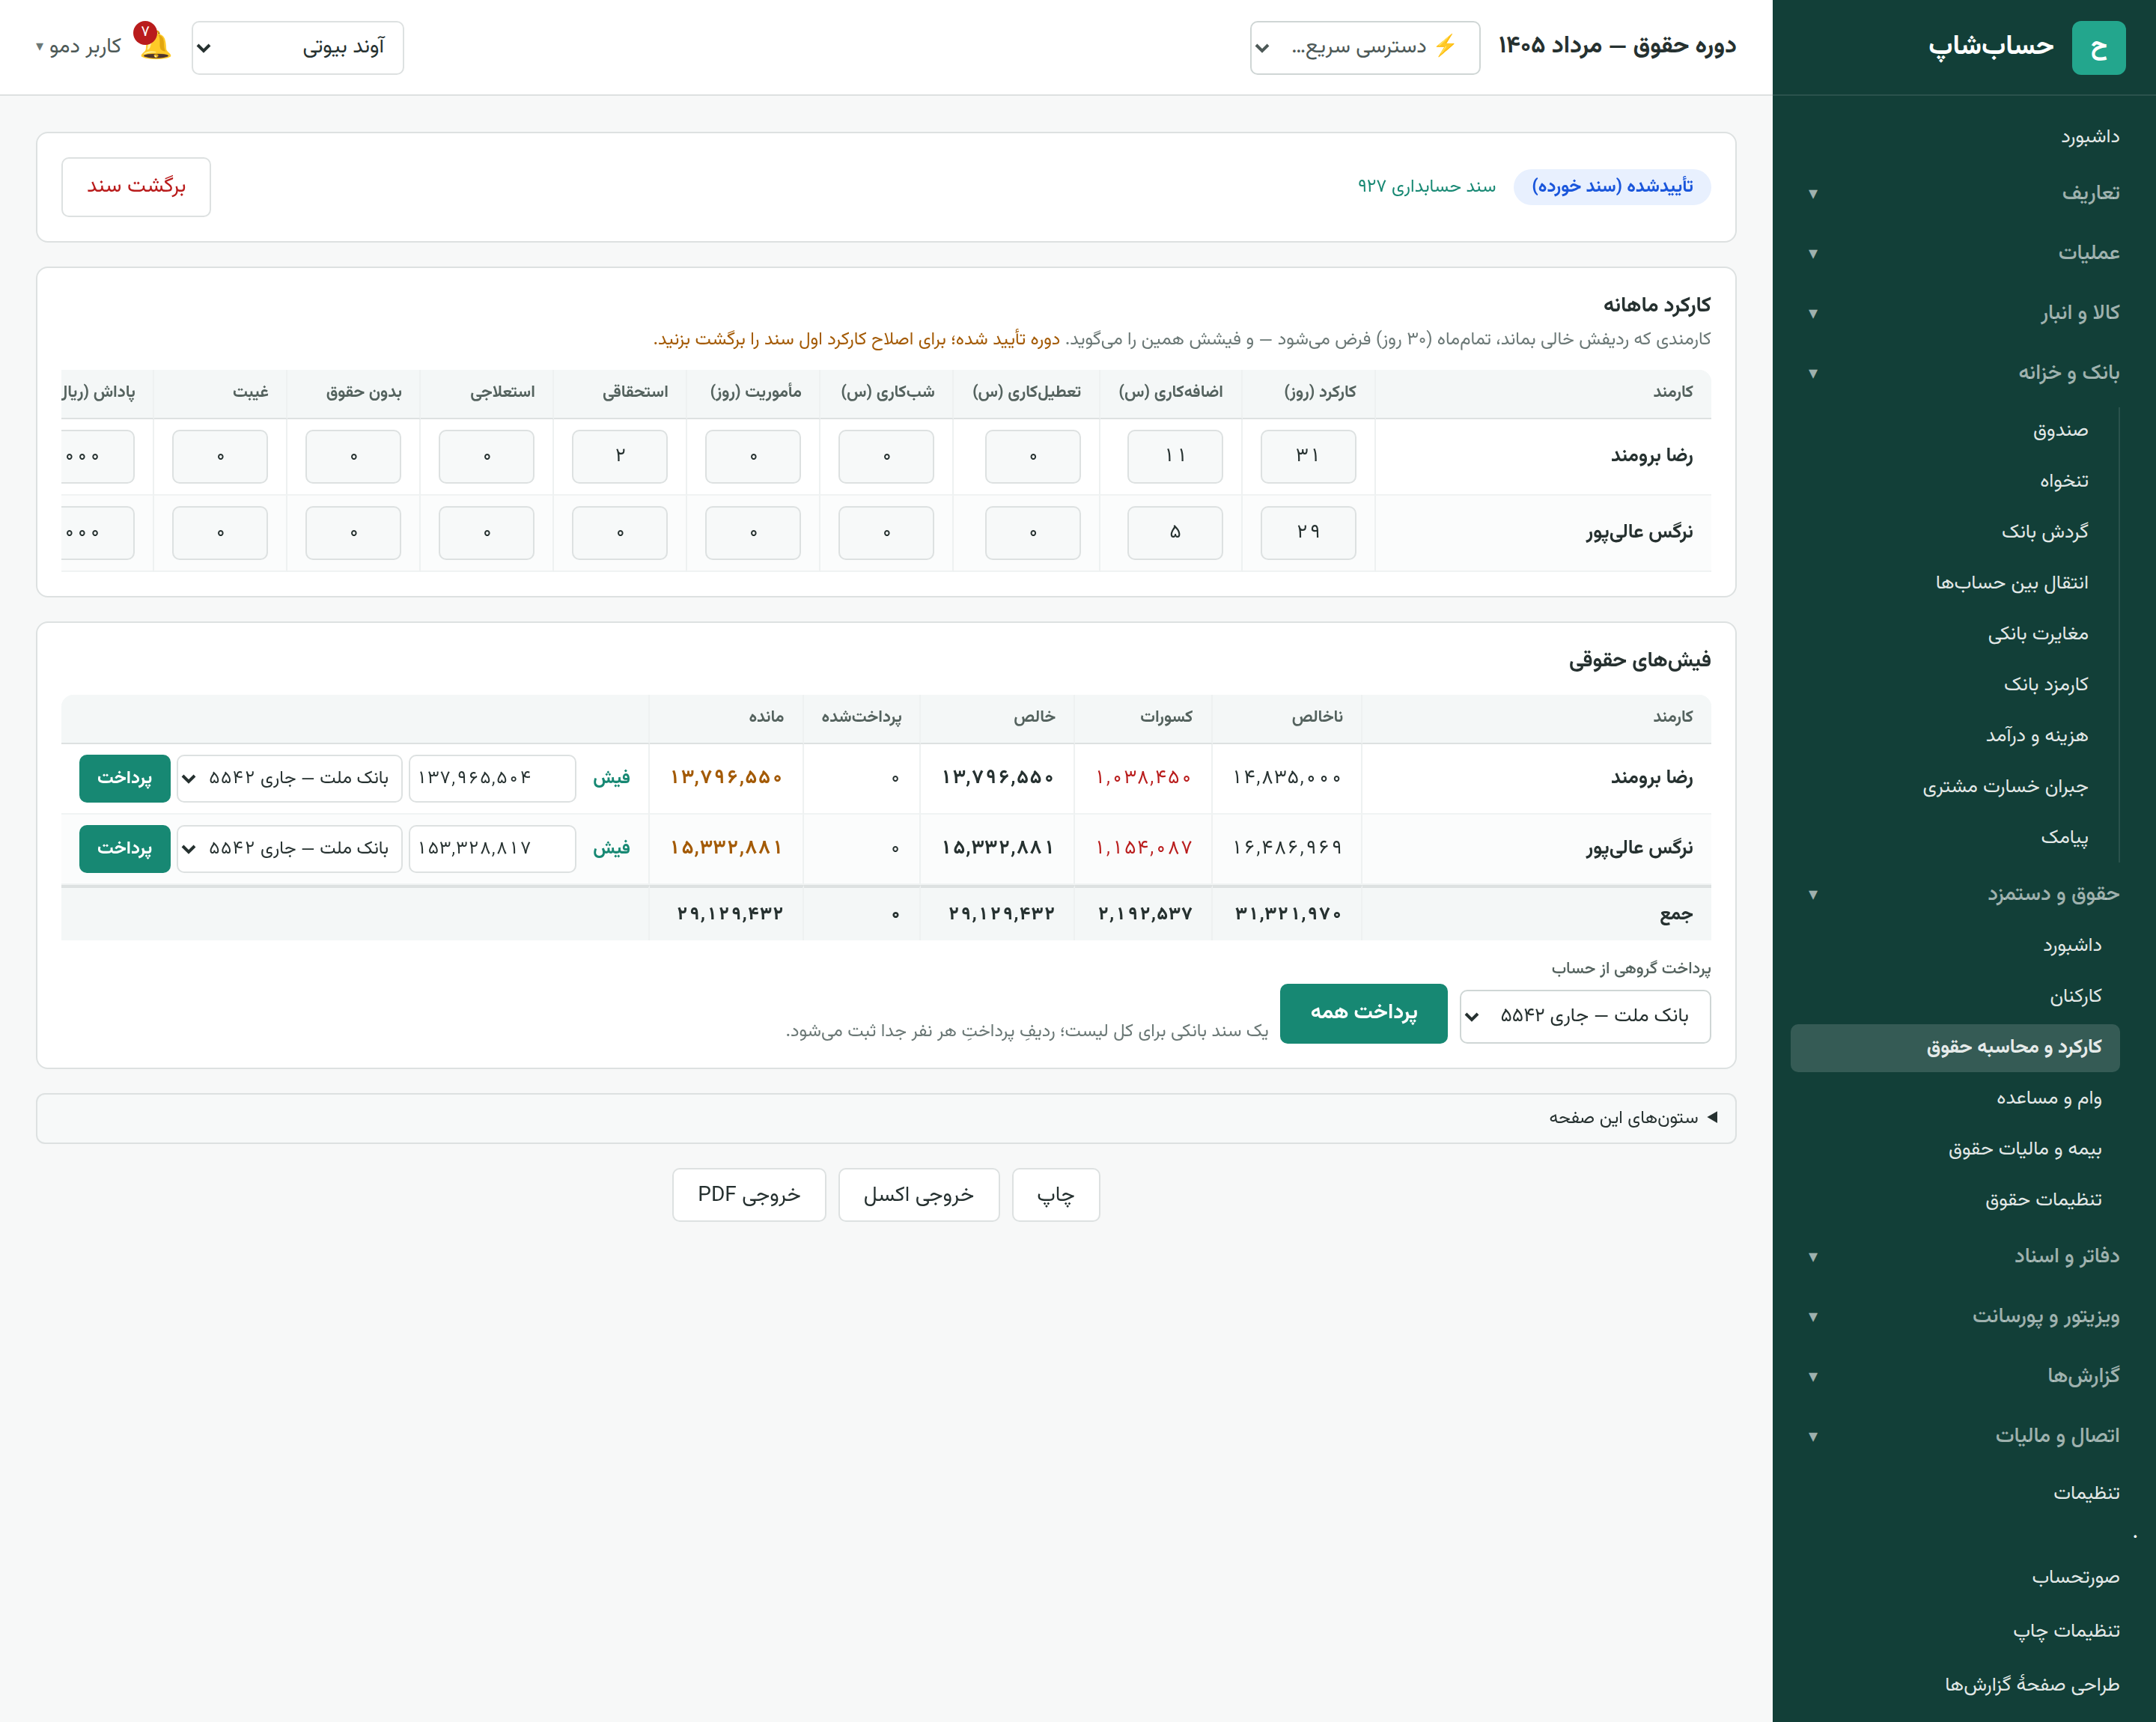2156x1722 pixels.
Task: Open تنظیمات چاپ in the sidebar
Action: pyautogui.click(x=2065, y=1631)
